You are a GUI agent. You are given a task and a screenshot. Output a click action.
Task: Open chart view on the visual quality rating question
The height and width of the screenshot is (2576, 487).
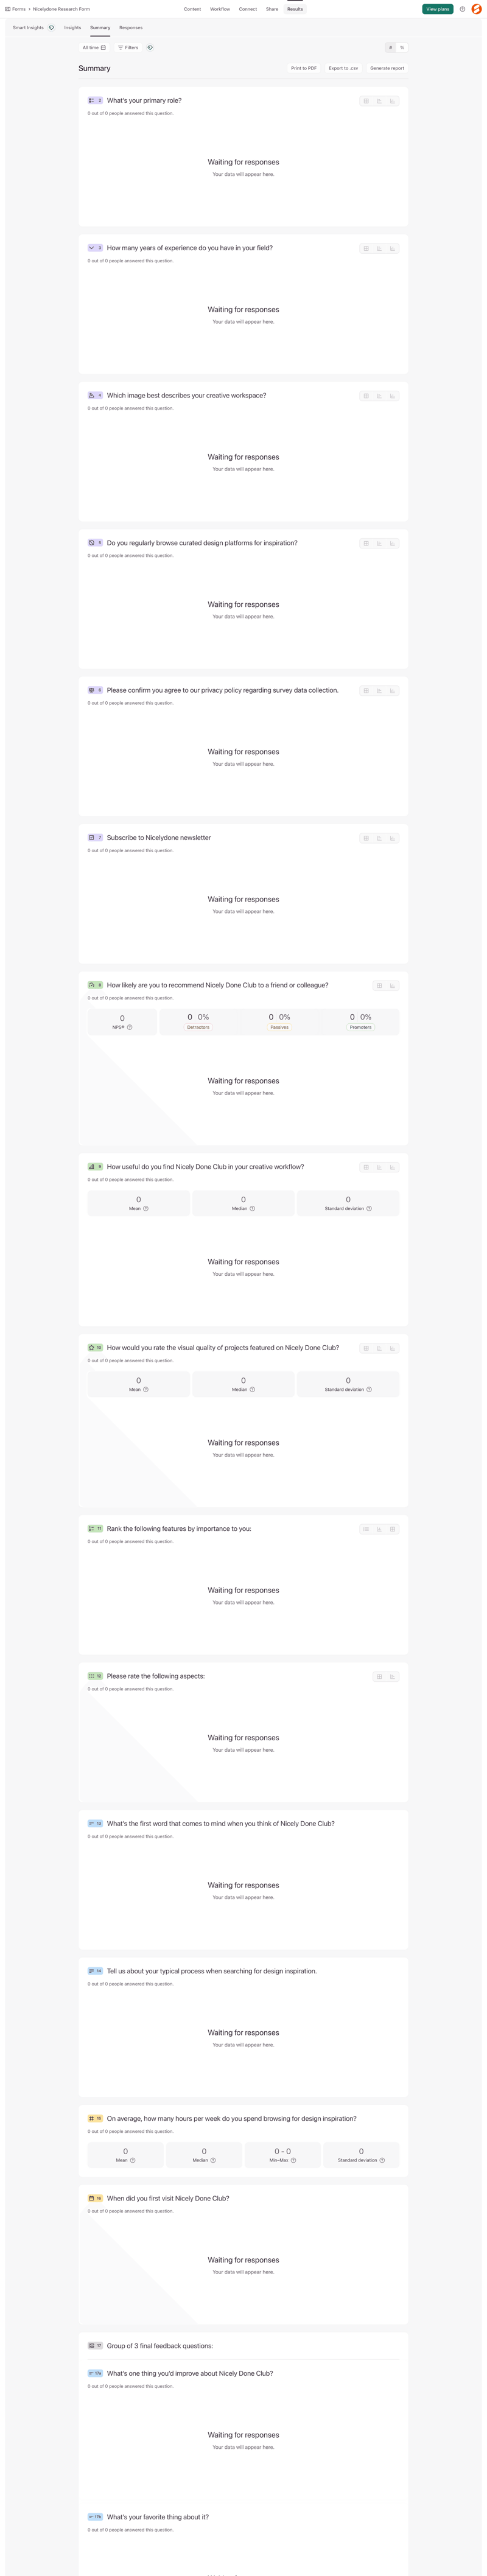(x=392, y=1347)
